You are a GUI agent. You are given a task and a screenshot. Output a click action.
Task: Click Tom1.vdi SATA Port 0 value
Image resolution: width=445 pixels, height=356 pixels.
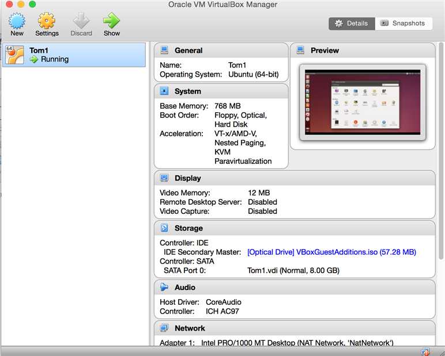[293, 270]
